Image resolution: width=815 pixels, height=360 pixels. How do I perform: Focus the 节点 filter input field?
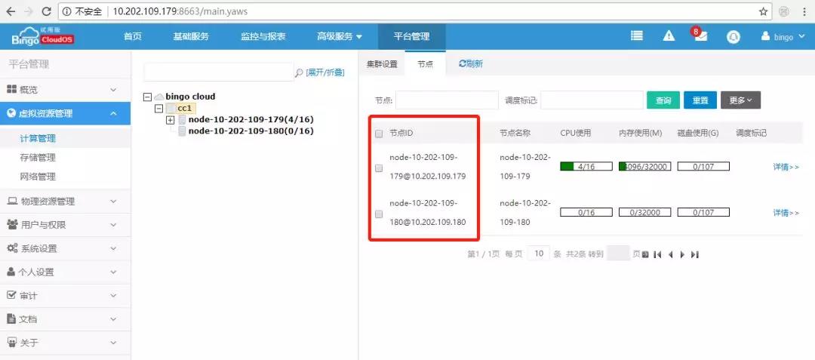click(x=447, y=100)
